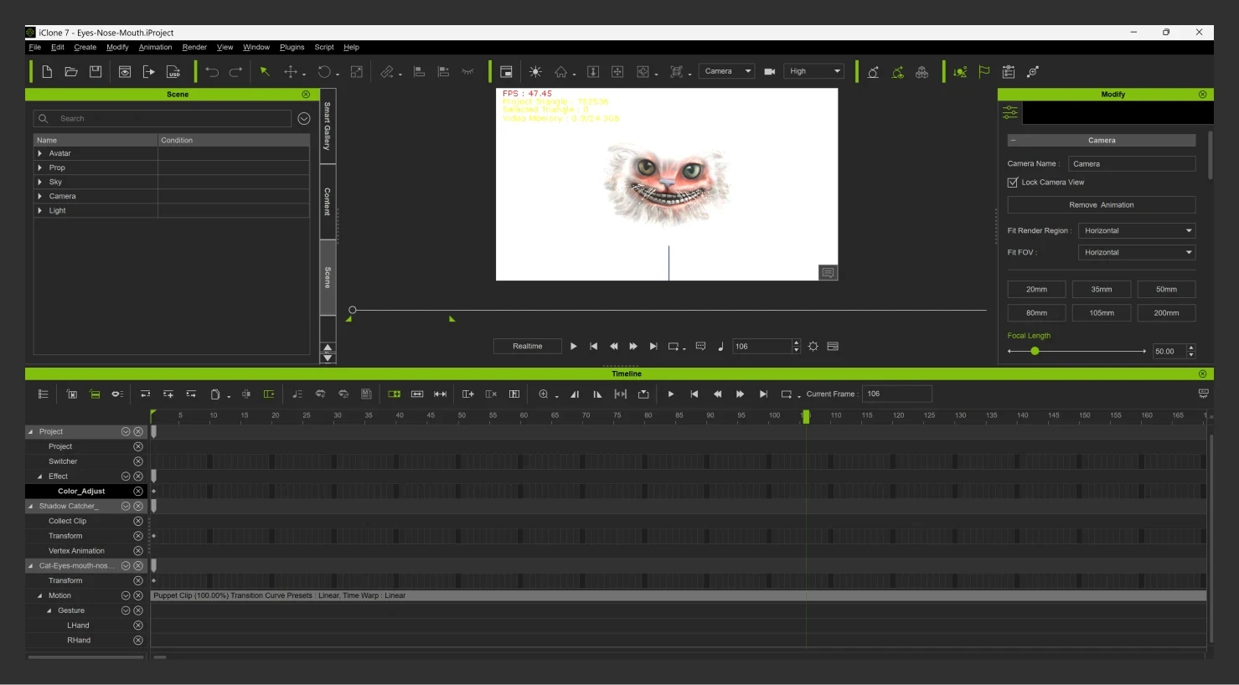Click the video camera record icon
The height and width of the screenshot is (685, 1239).
pyautogui.click(x=769, y=72)
